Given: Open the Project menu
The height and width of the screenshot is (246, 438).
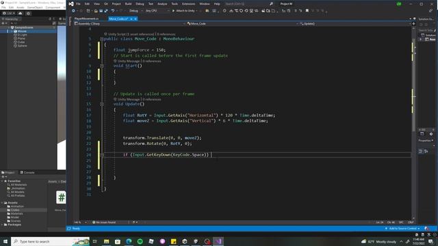Looking at the screenshot, I should [x=116, y=4].
